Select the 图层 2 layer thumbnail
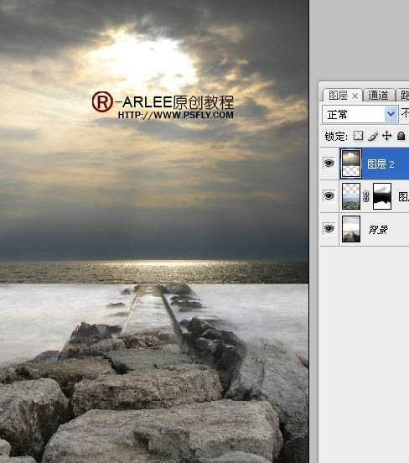This screenshot has height=463, width=409. (x=351, y=164)
